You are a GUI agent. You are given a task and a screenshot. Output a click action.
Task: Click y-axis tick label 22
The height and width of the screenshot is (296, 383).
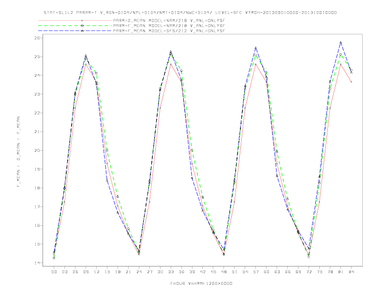(x=37, y=113)
